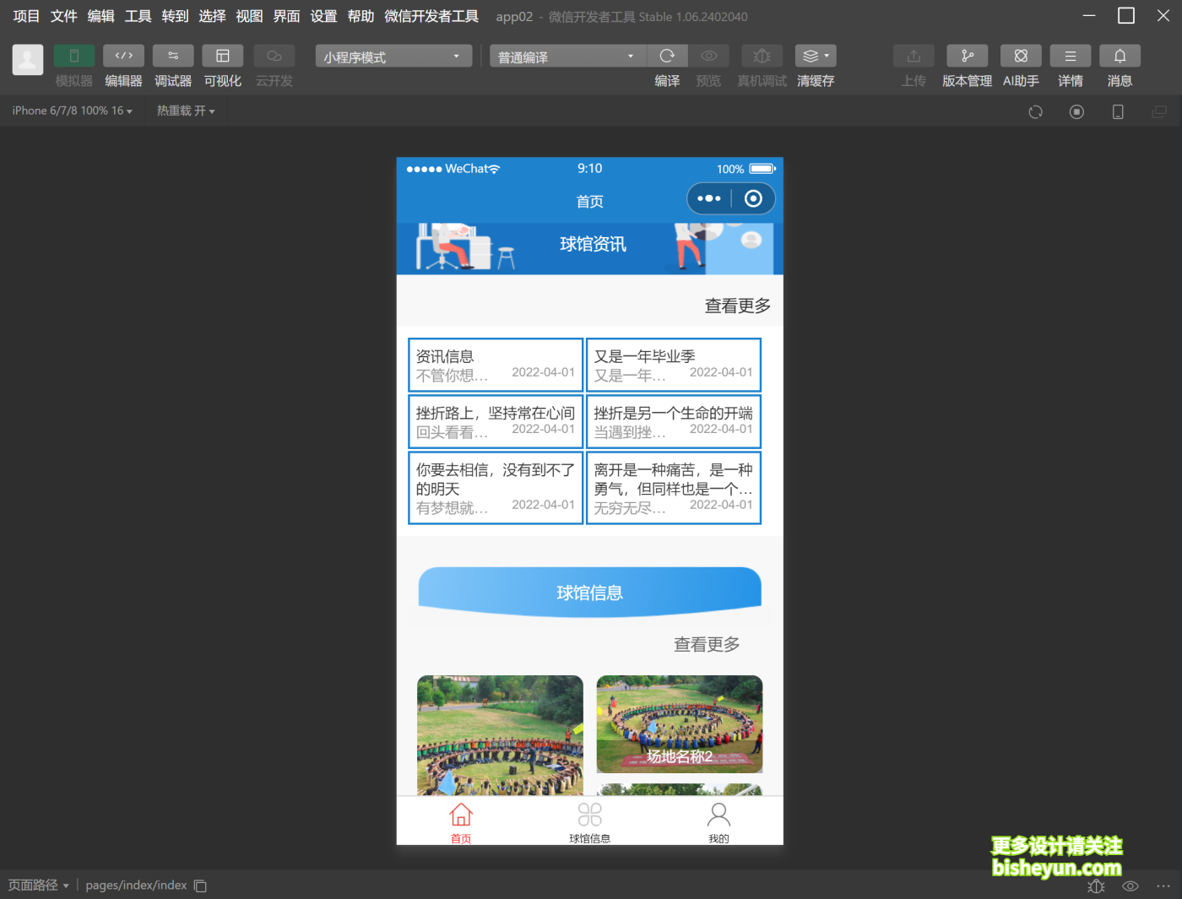Open the iPhone 6/7/8 device selector
The height and width of the screenshot is (899, 1182).
(72, 111)
